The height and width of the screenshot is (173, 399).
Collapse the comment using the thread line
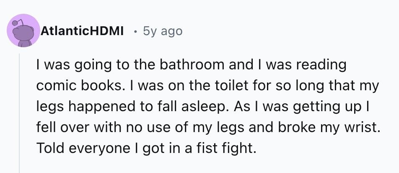click(20, 113)
